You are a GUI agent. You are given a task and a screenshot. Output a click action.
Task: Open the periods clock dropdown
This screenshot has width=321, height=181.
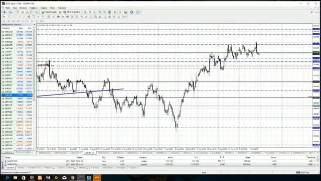pyautogui.click(x=132, y=12)
